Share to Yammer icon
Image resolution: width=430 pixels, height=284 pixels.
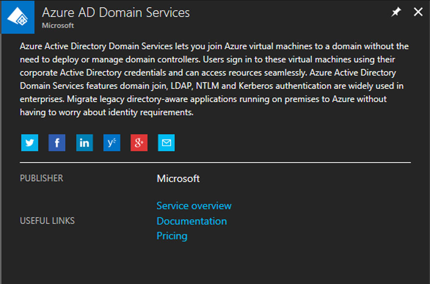(112, 143)
